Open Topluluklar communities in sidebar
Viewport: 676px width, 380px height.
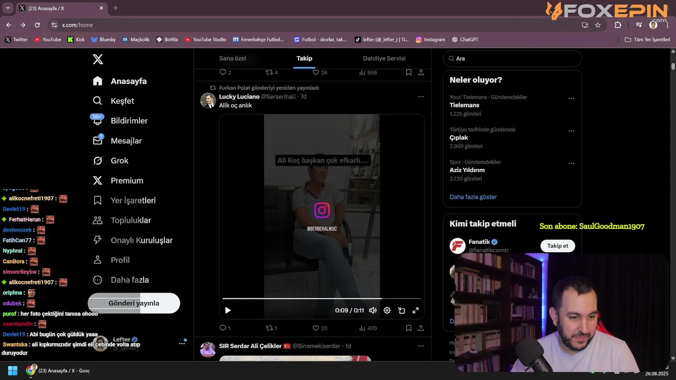pos(121,220)
